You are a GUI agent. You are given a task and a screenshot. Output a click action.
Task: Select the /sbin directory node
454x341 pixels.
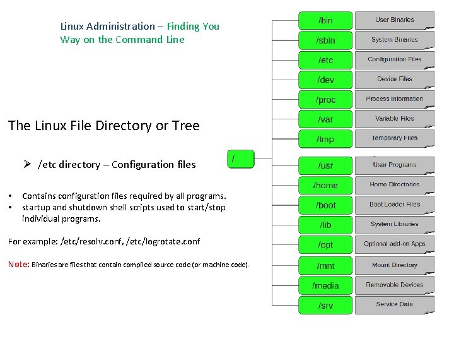[325, 40]
